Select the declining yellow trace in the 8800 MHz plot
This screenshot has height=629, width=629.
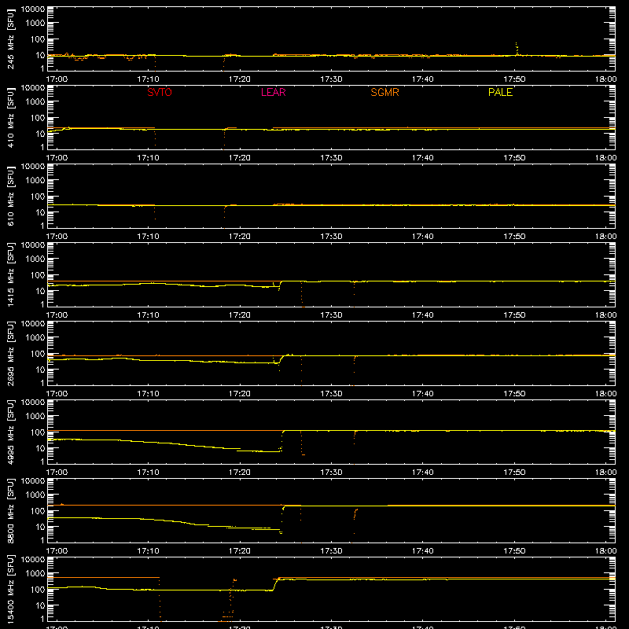(164, 524)
